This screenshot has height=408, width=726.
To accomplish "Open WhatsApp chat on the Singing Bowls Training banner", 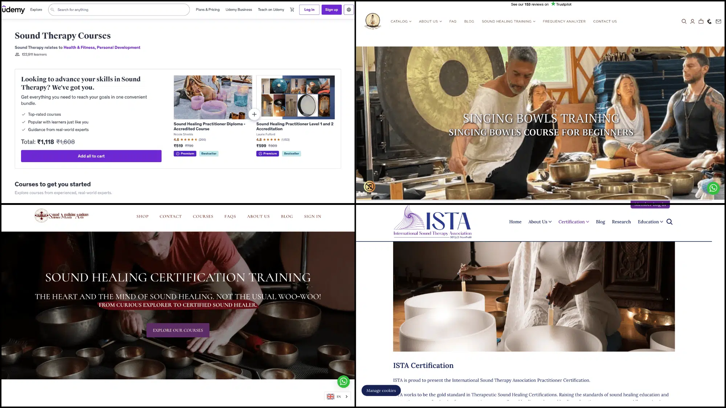I will click(713, 188).
